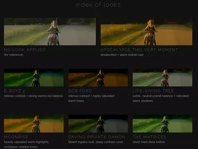Select the Bob Ford look thumbnail

pos(98,77)
